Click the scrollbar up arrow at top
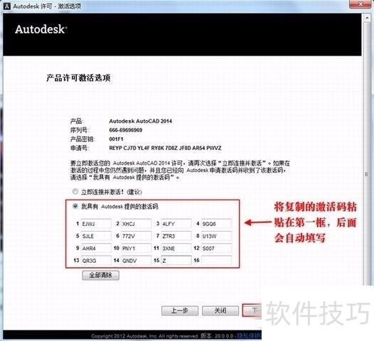This screenshot has width=374, height=341. pyautogui.click(x=367, y=18)
